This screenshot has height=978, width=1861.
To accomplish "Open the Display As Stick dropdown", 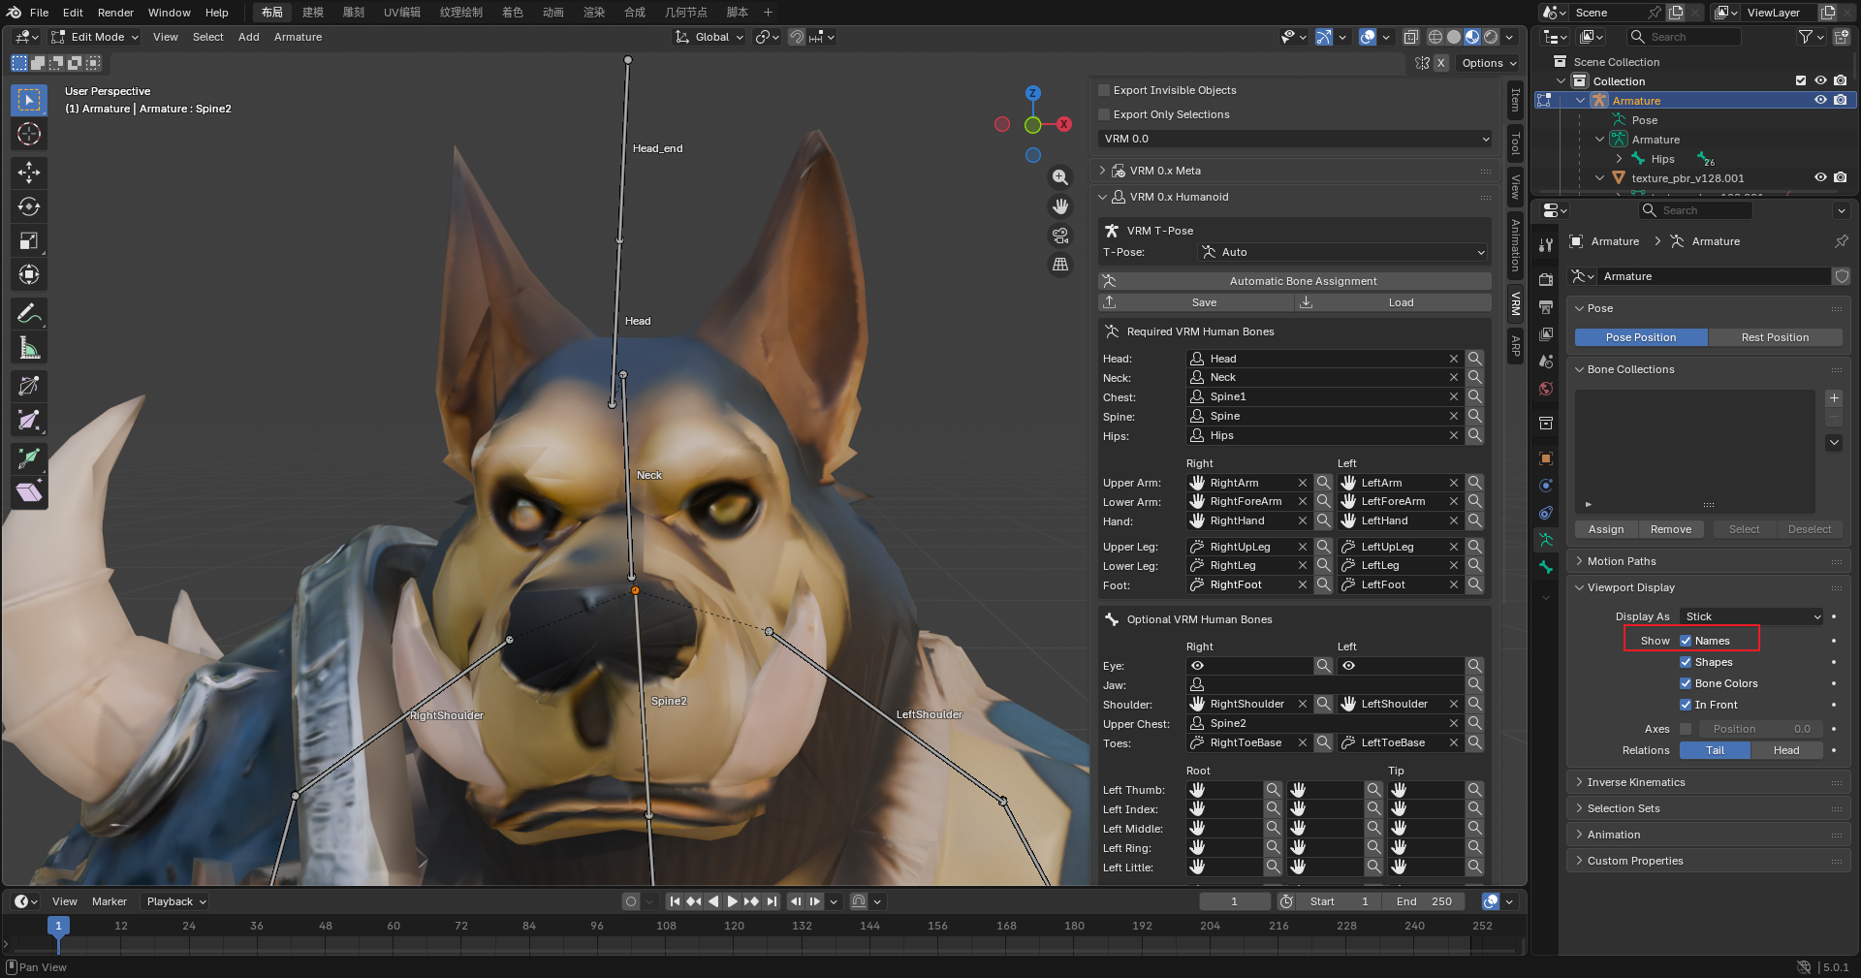I will (1752, 616).
